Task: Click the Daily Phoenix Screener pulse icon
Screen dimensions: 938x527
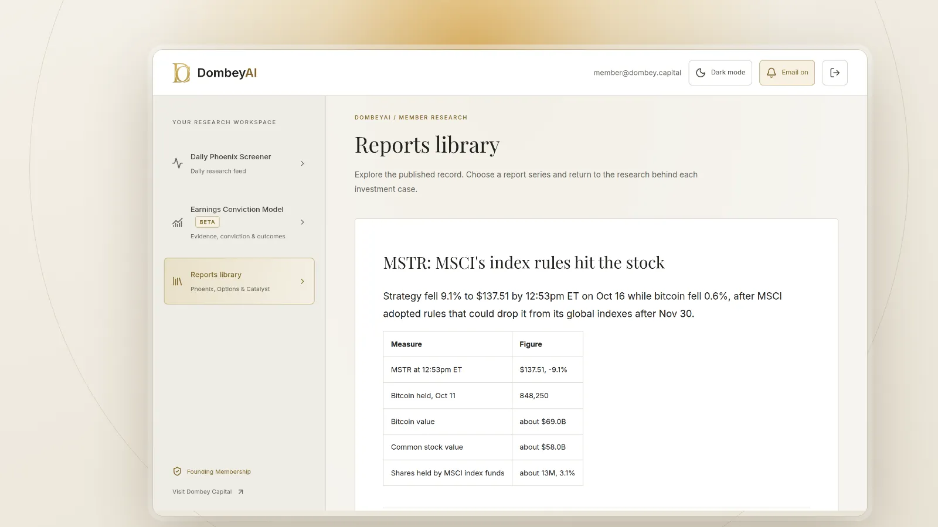Action: pos(178,163)
